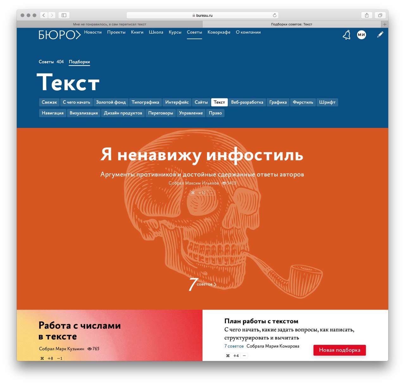Switch to the Подборки советов: Текст tab
The image size is (405, 385).
pos(292,24)
